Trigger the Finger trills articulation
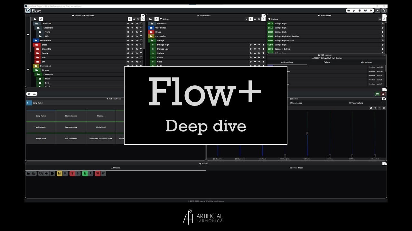412x231 pixels. tap(41, 139)
